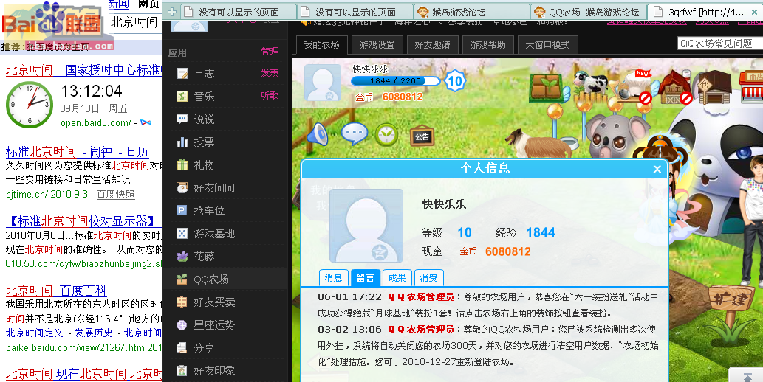
Task: Click the 新闻 link in the Baidu page
Action: [x=119, y=4]
